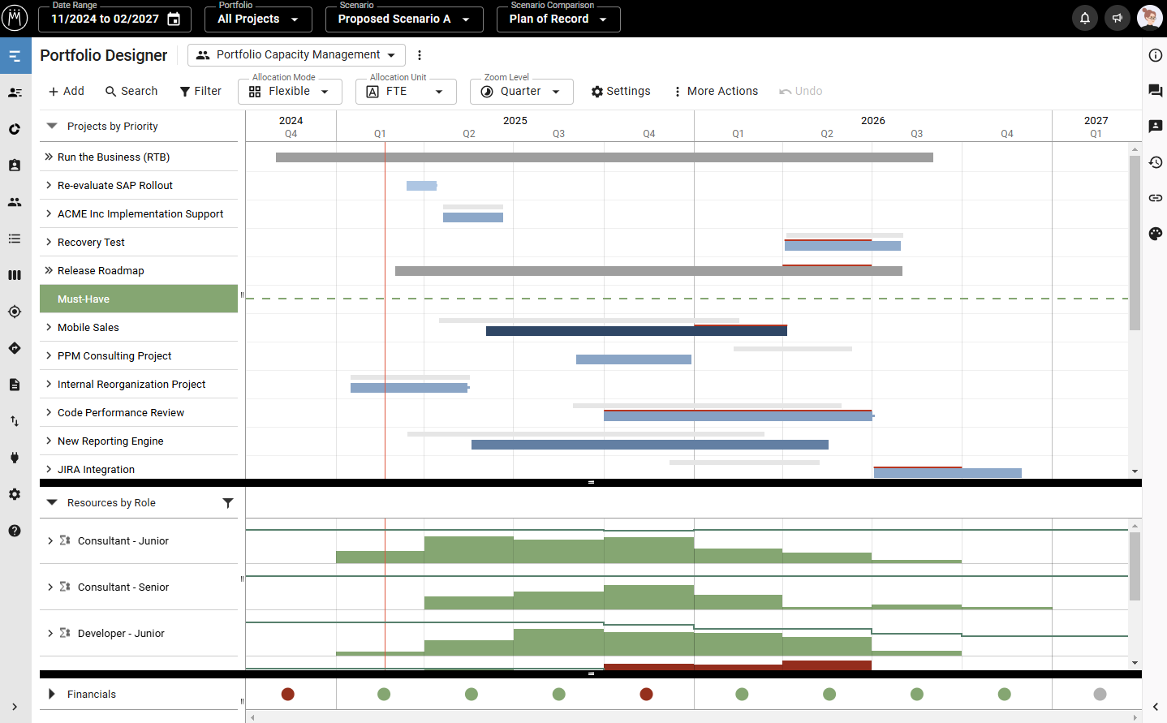The width and height of the screenshot is (1167, 723).
Task: Open the Scenario Comparison dropdown
Action: [558, 19]
